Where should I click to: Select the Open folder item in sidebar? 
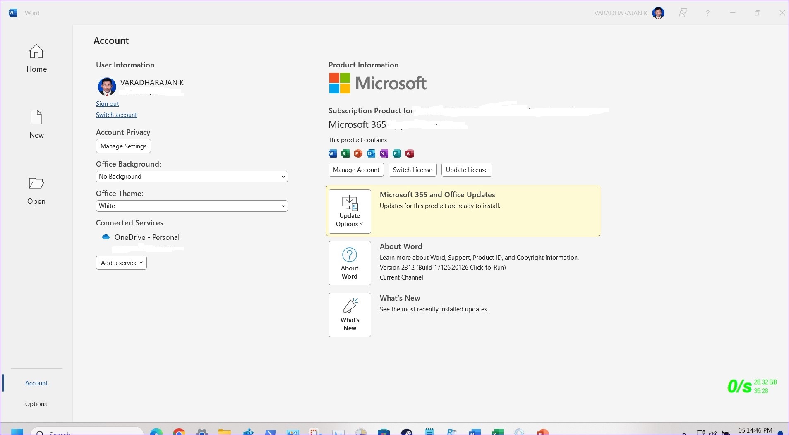click(x=36, y=191)
